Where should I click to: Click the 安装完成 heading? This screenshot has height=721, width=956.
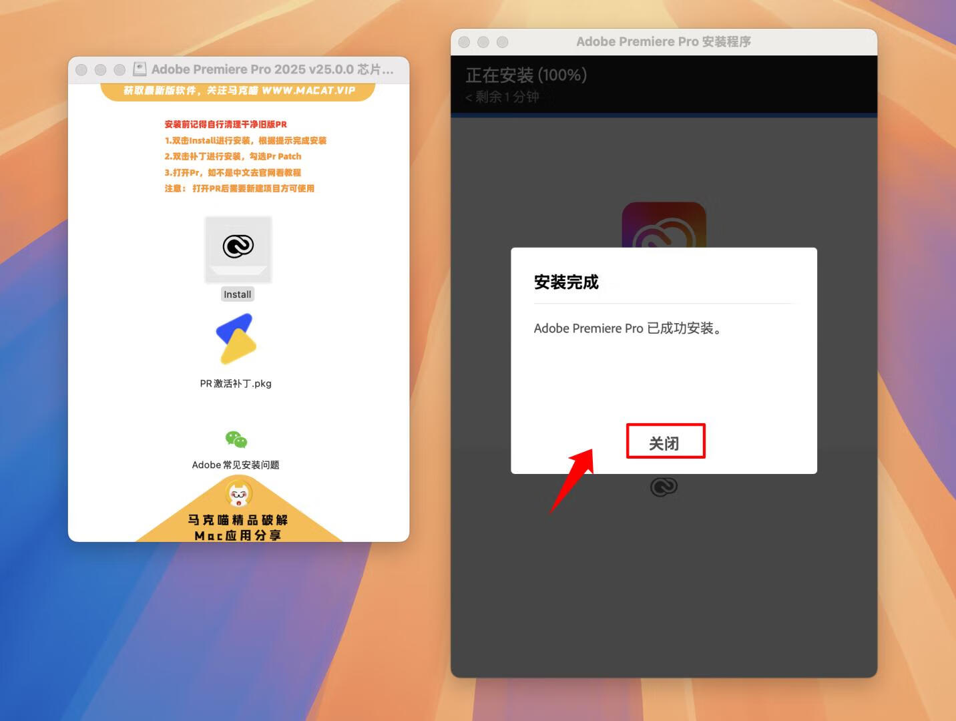pos(566,282)
